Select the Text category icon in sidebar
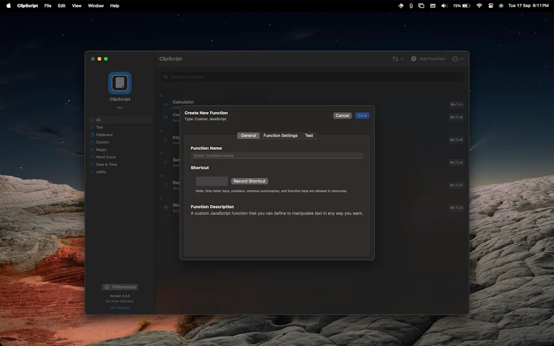Image resolution: width=554 pixels, height=346 pixels. [x=93, y=128]
